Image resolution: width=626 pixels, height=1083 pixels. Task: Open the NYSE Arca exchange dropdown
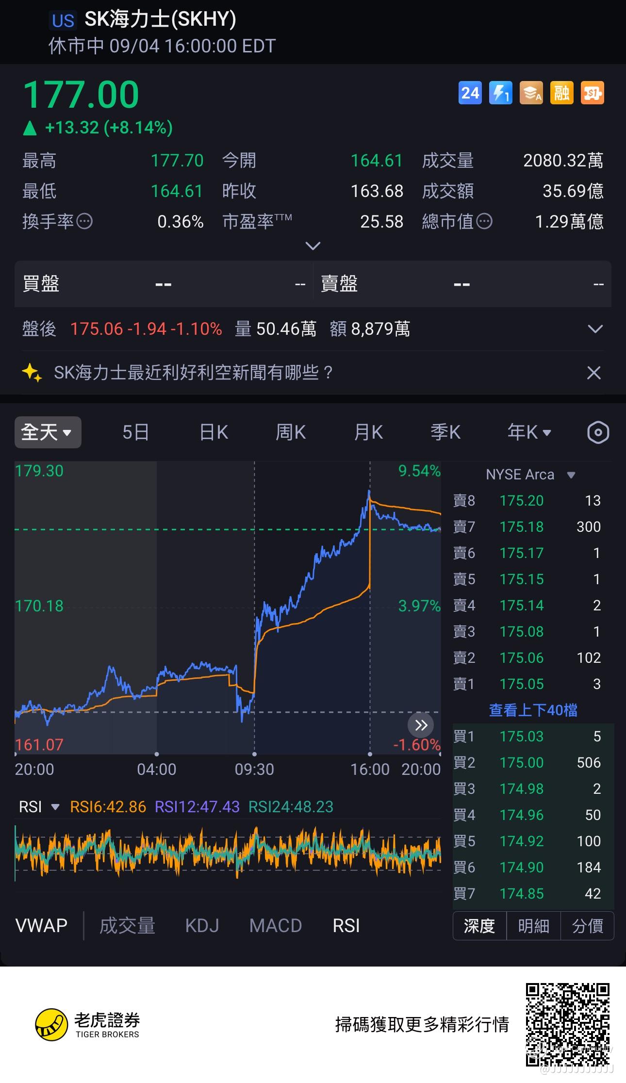coord(530,475)
